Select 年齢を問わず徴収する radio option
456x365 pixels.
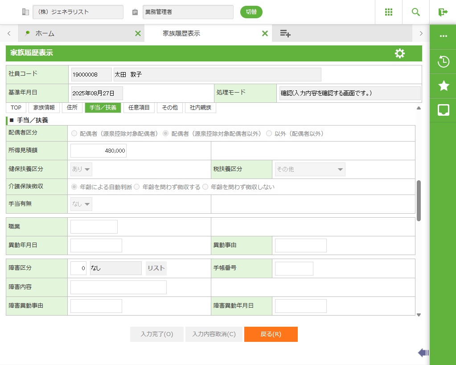tap(137, 187)
